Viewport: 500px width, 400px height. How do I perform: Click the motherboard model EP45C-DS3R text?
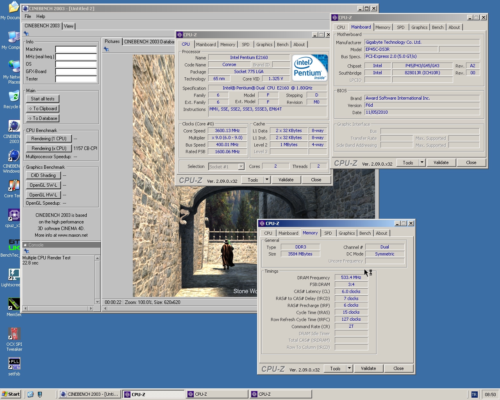tap(377, 49)
